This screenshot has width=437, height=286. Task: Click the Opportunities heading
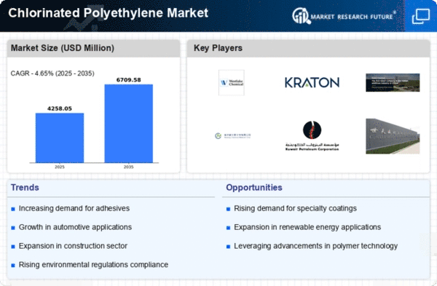click(x=254, y=188)
